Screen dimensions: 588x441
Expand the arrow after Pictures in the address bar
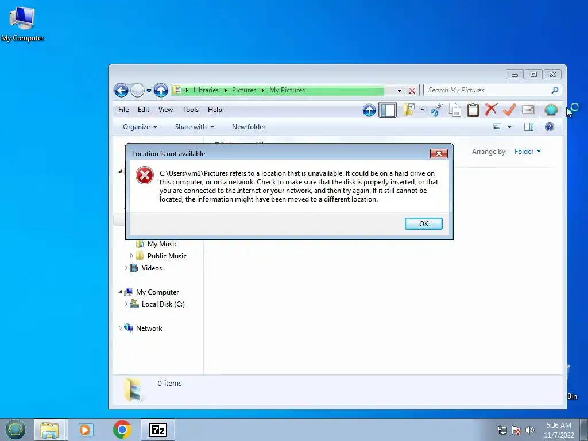pos(262,90)
